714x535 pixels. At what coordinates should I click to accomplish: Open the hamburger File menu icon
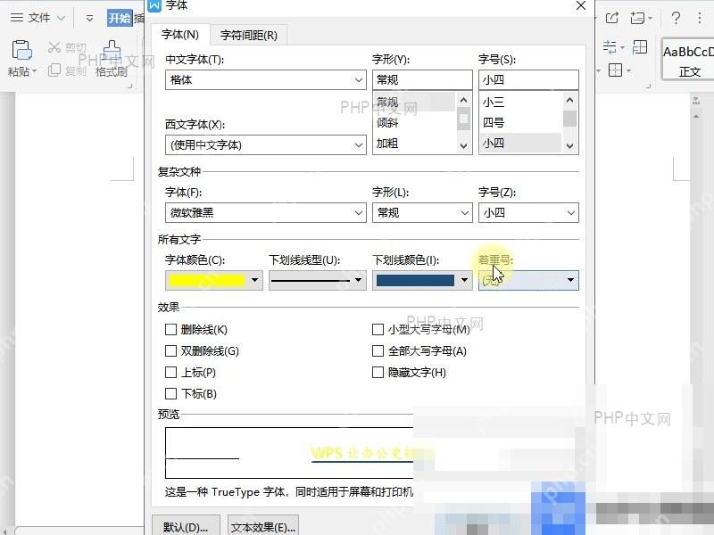coord(17,18)
